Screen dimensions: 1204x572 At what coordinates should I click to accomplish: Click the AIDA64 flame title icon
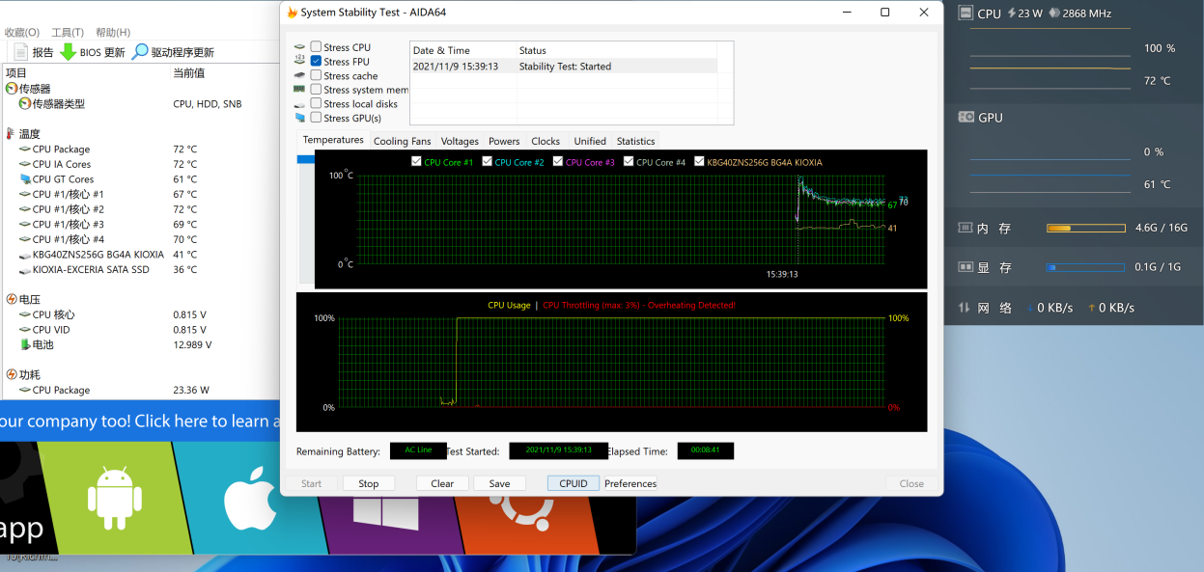coord(292,13)
